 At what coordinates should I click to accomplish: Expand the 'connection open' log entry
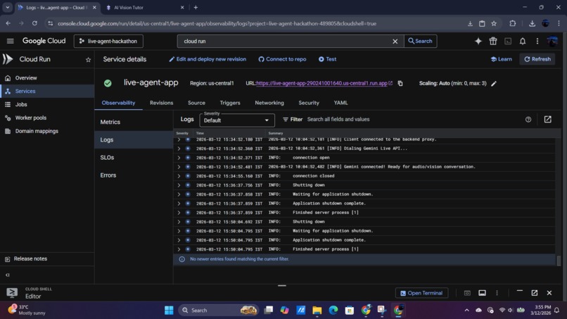pos(179,158)
